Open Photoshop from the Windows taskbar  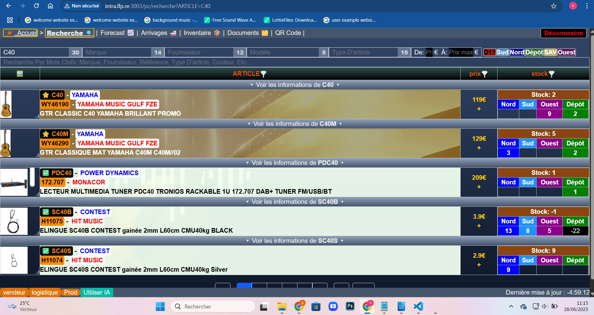[350, 306]
